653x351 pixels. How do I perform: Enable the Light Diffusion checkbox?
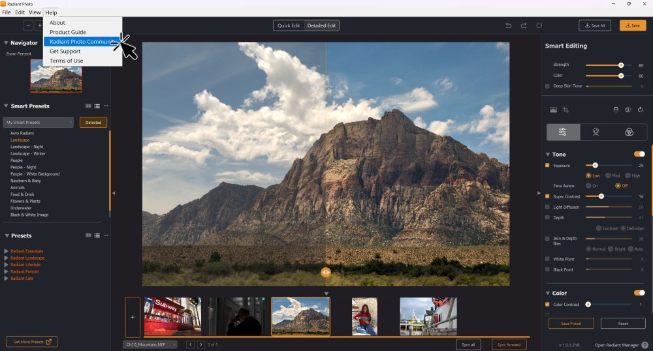pyautogui.click(x=547, y=207)
